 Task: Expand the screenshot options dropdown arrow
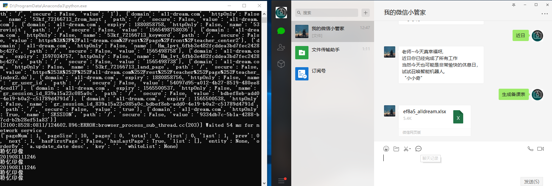coord(410,149)
